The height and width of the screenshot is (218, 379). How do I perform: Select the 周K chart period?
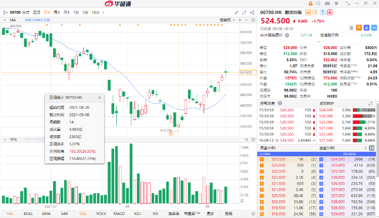57,12
